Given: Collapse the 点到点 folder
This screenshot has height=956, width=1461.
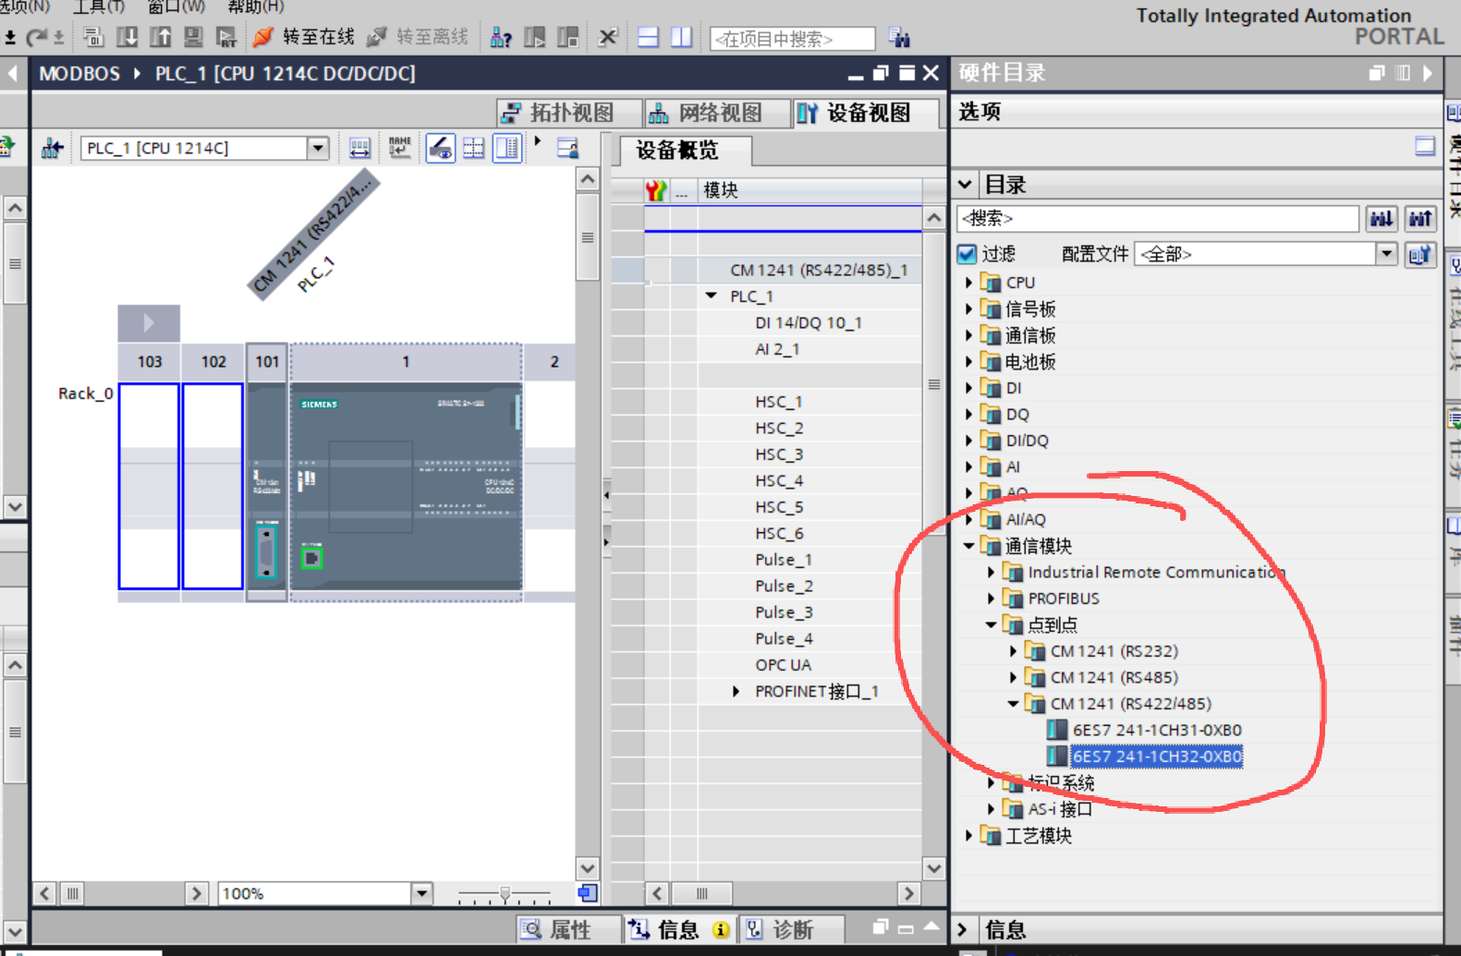Looking at the screenshot, I should click(x=991, y=625).
